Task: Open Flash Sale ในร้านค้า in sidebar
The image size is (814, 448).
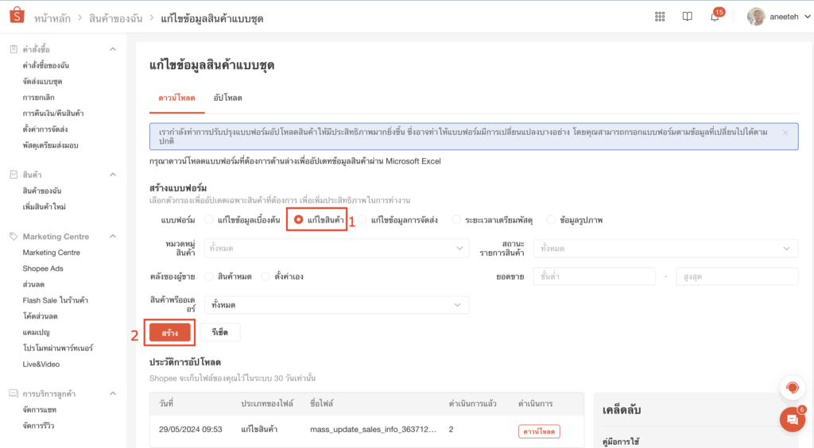Action: [x=55, y=300]
